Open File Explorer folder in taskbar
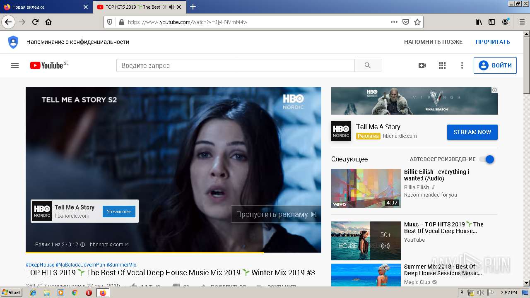This screenshot has height=298, width=530. [47, 293]
